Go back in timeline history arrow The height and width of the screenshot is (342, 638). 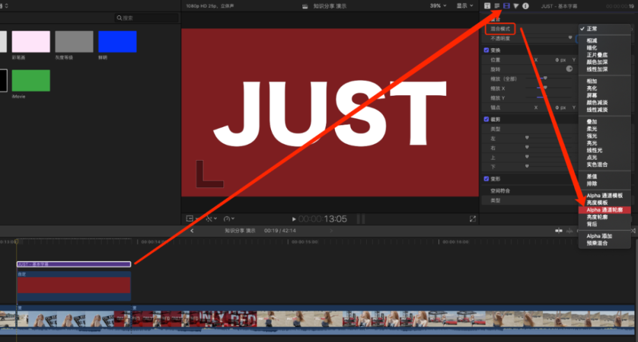(x=192, y=231)
